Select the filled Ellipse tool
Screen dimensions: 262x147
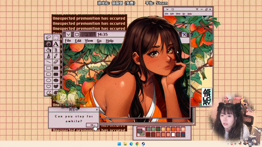56,80
